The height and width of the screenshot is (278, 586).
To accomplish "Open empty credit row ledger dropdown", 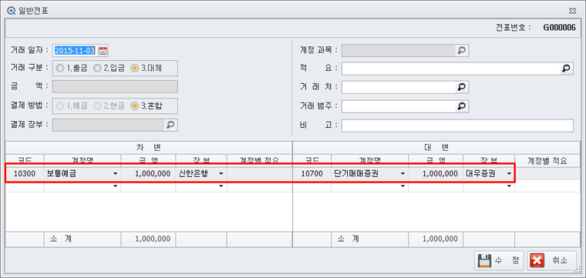I will pos(509,186).
